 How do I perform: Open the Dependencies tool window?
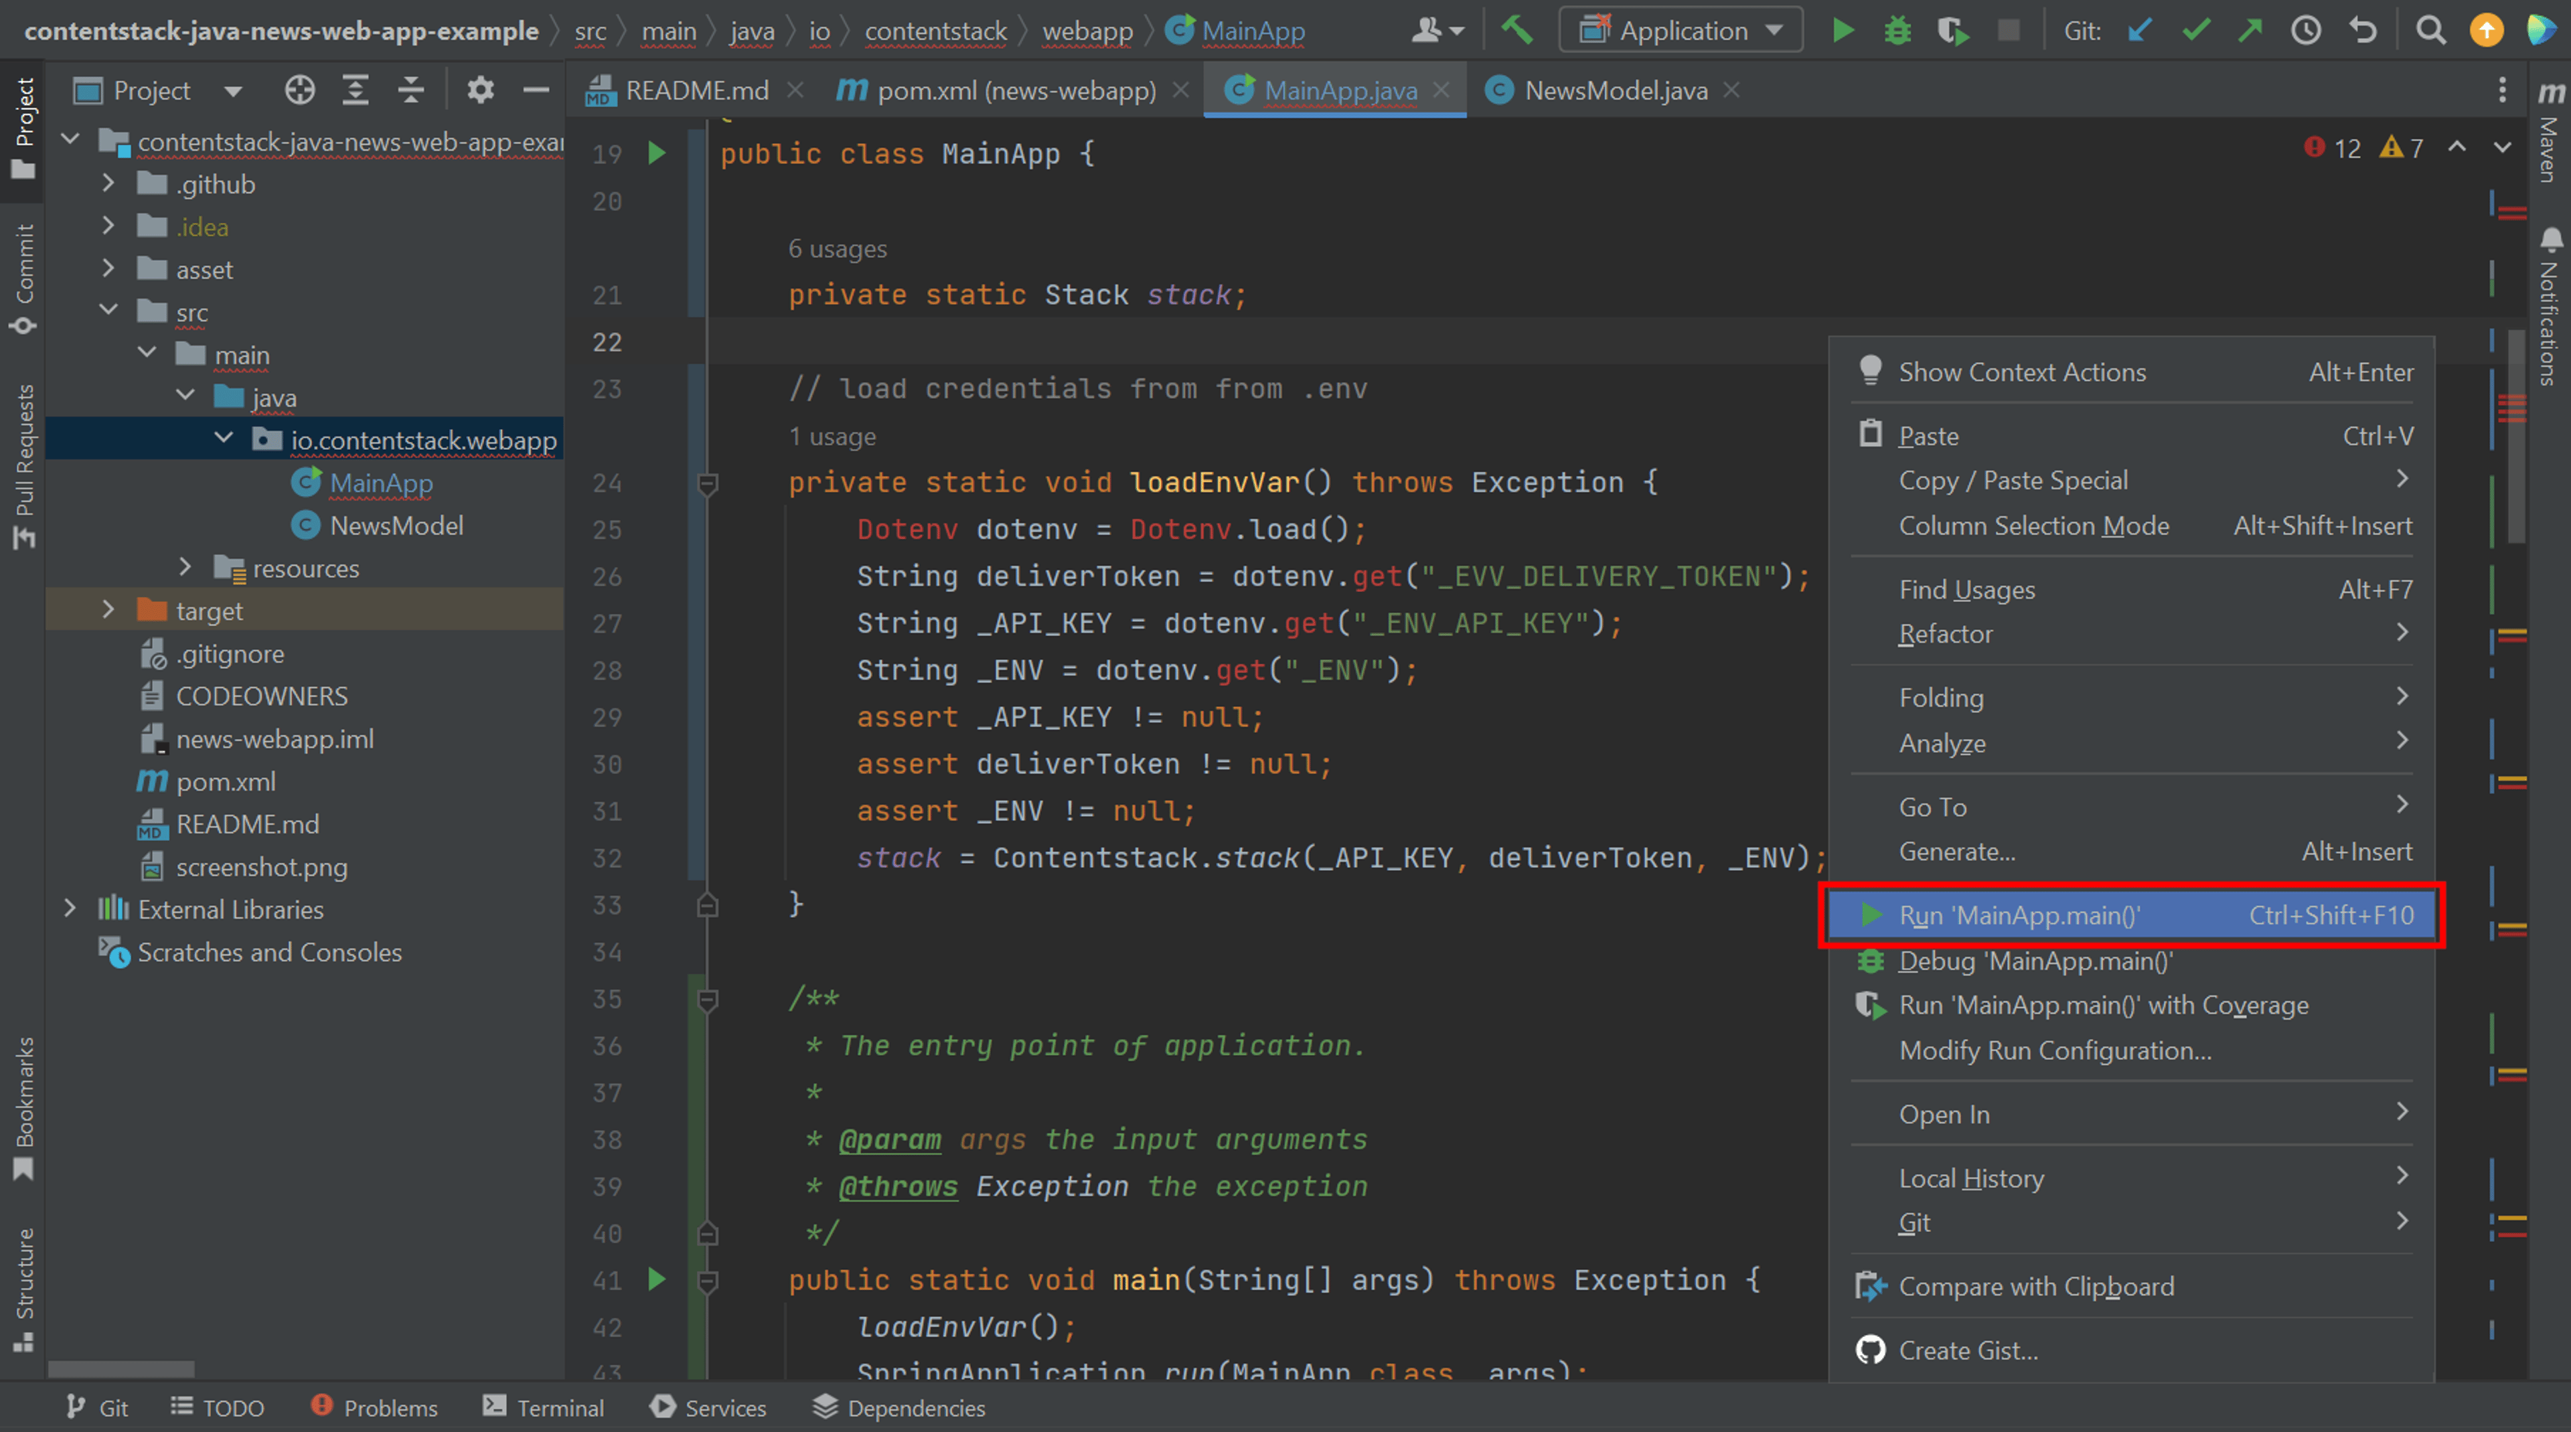pyautogui.click(x=899, y=1407)
